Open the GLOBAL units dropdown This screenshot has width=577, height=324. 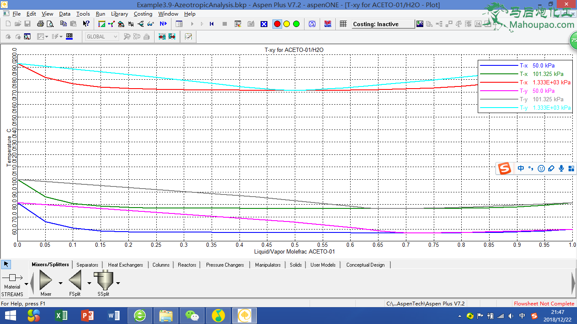pos(102,37)
